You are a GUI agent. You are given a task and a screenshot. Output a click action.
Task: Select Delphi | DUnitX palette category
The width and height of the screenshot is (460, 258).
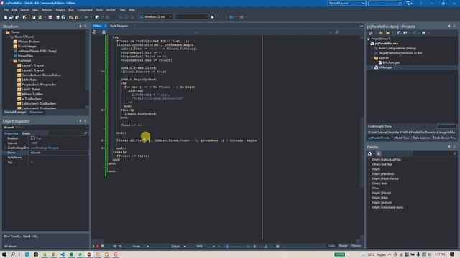click(x=381, y=193)
